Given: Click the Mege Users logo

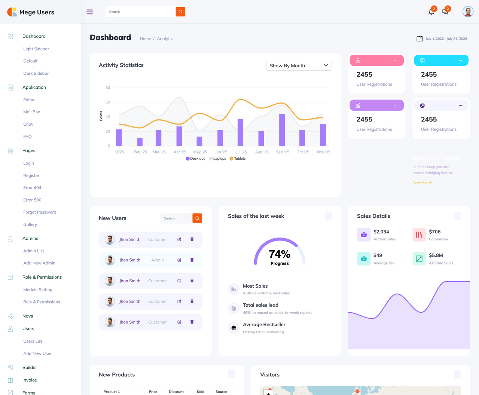Looking at the screenshot, I should coord(31,12).
